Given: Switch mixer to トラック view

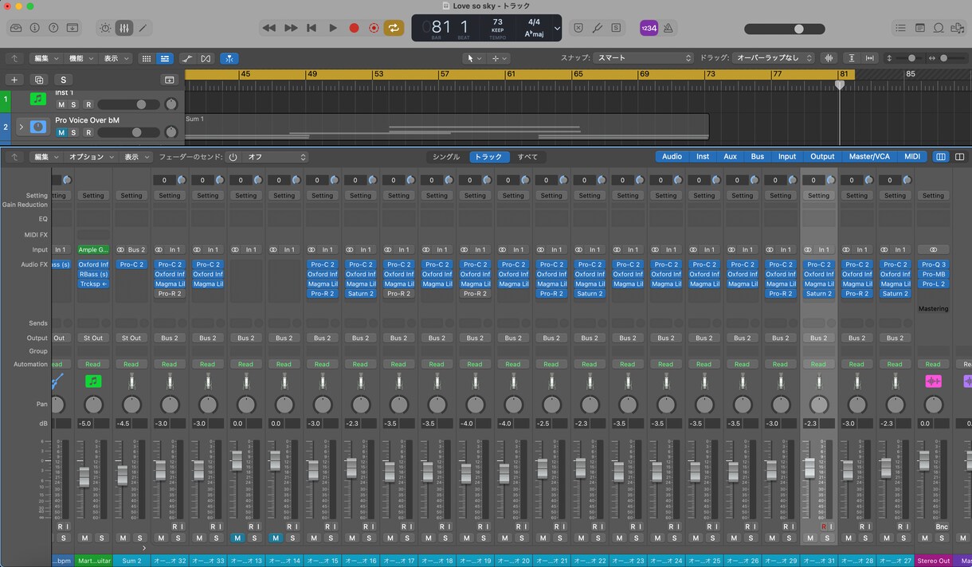Looking at the screenshot, I should coord(488,157).
